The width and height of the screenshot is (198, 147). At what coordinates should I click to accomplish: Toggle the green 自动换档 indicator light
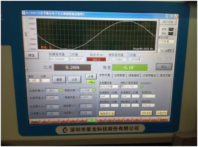pos(142,87)
